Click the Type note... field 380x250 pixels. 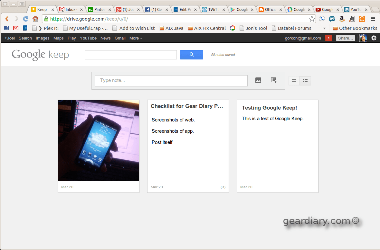pos(171,81)
